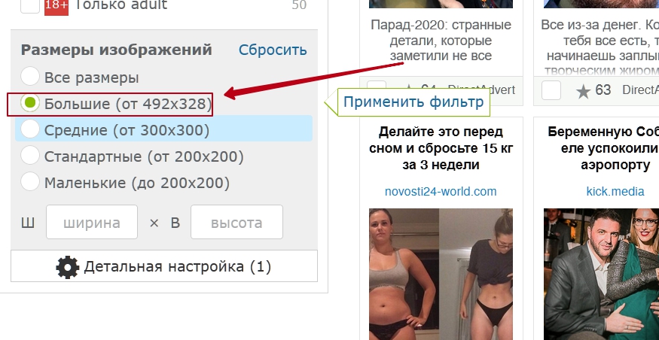Image resolution: width=659 pixels, height=340 pixels.
Task: Open the Парад-2020 странные детали headline
Action: (x=441, y=41)
